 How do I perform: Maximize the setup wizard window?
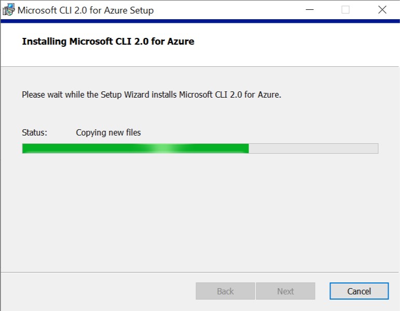(346, 10)
